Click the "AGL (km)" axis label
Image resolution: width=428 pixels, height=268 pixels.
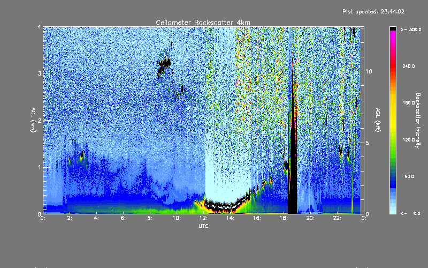(x=33, y=120)
